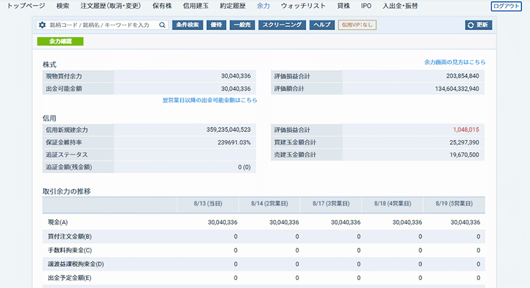The image size is (530, 288).
Task: Click the 一般売 button
Action: (241, 25)
